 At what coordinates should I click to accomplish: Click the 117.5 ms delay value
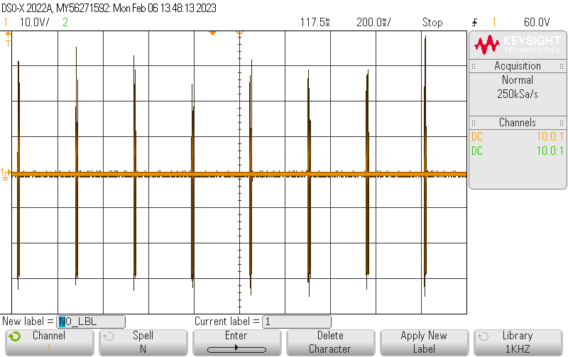pos(315,23)
